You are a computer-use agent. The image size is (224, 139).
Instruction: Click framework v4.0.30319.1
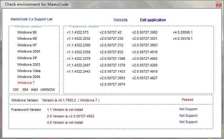pyautogui.click(x=183, y=39)
